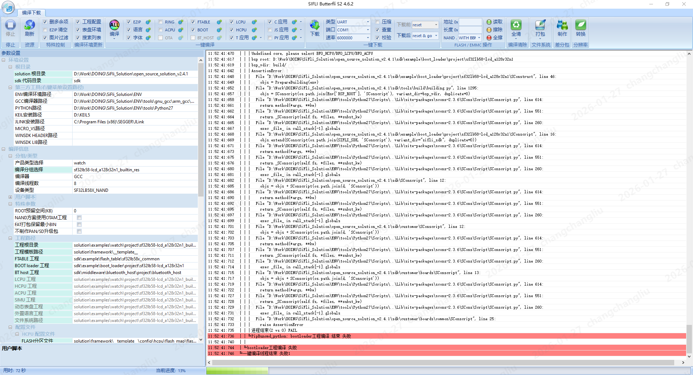
Task: Uncheck the BOOT compile checkbox
Action: (x=193, y=30)
